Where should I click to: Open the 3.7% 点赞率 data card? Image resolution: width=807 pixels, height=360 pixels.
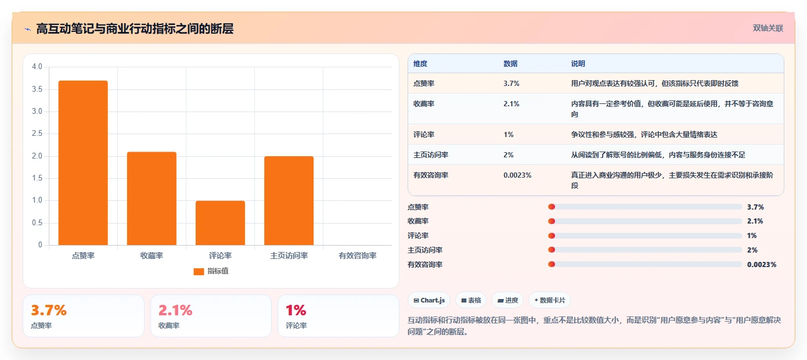(84, 316)
